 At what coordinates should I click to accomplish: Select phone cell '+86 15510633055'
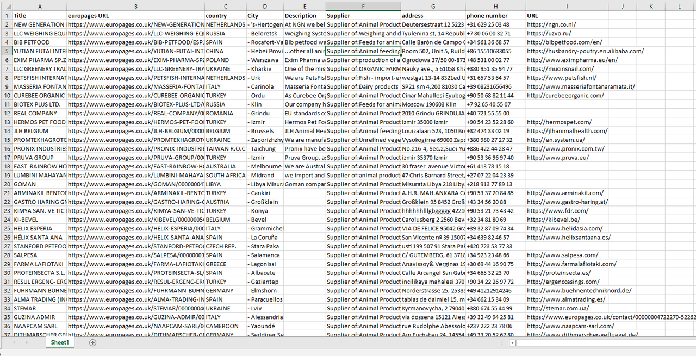pyautogui.click(x=495, y=51)
